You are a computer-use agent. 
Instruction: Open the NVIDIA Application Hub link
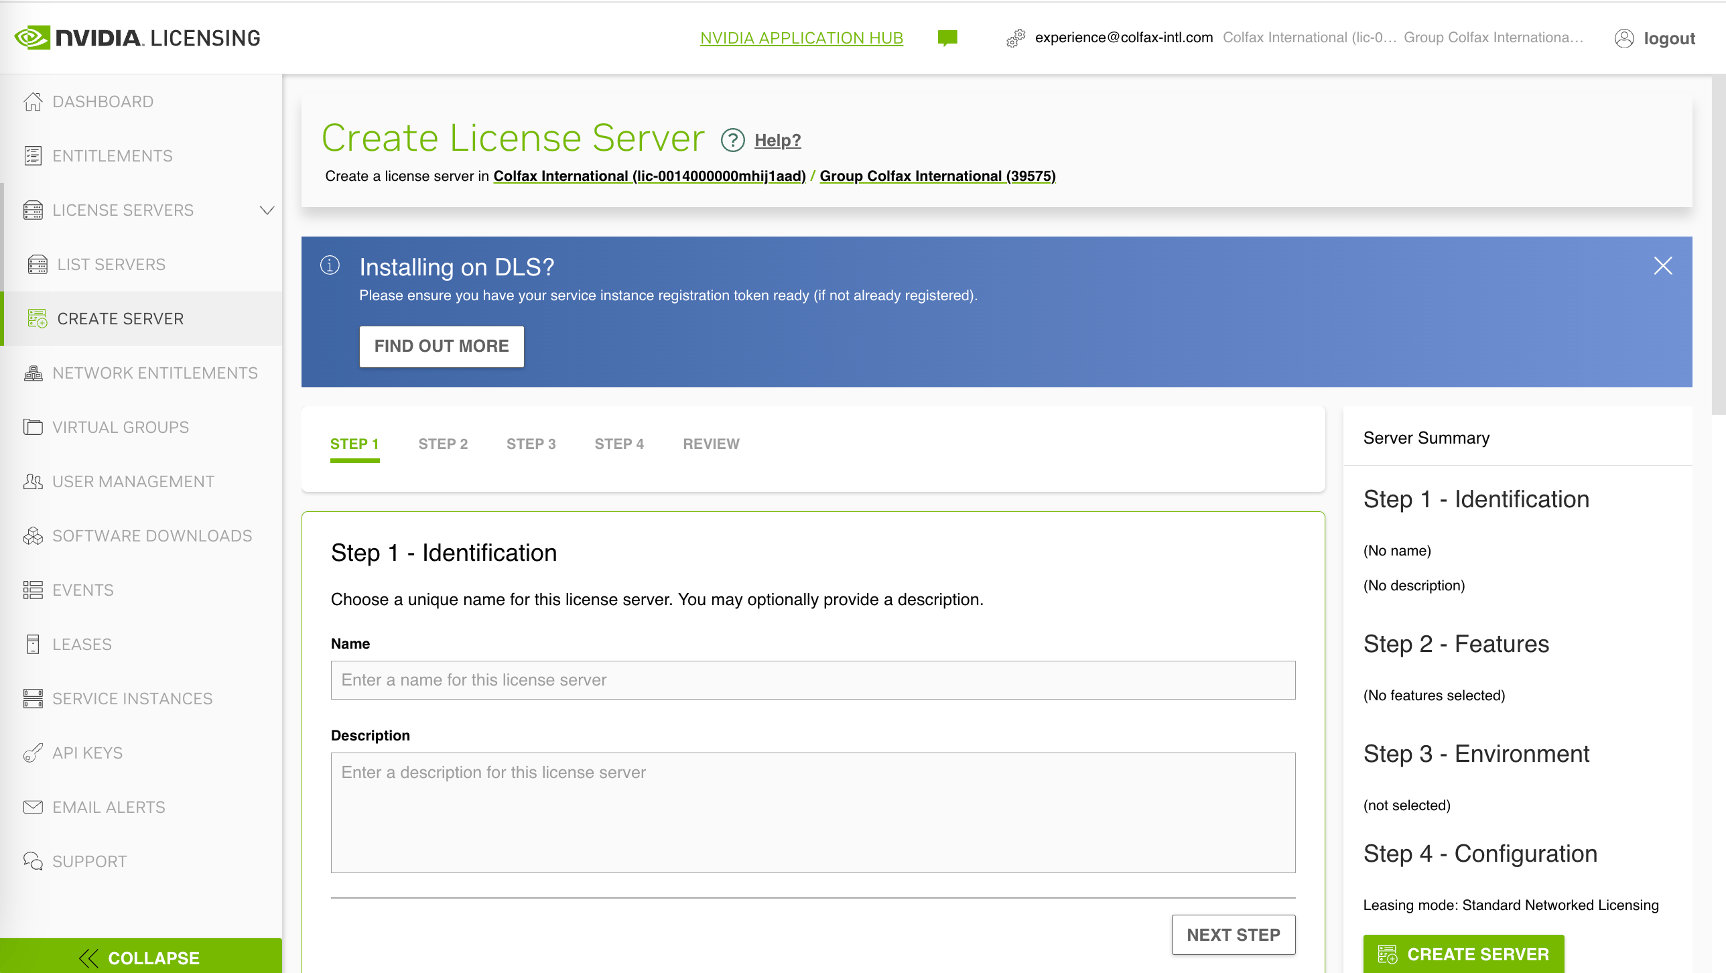point(801,38)
